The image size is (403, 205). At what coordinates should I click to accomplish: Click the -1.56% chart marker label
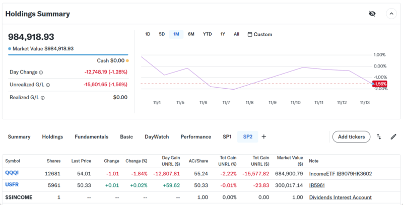click(379, 84)
